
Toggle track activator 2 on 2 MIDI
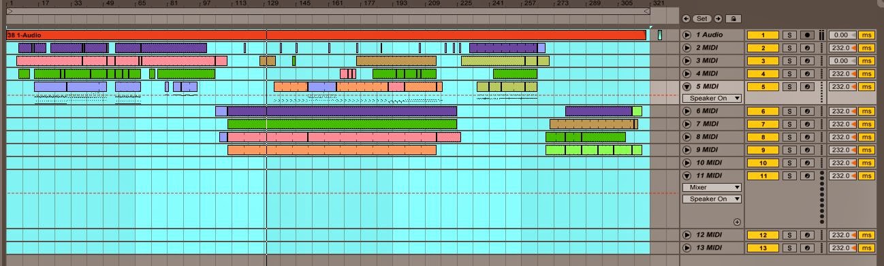pos(763,48)
